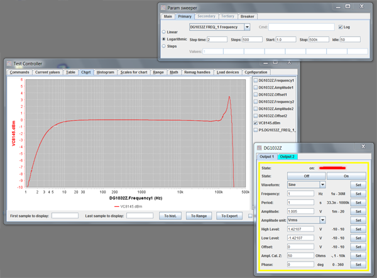Click the Cmd input field
This screenshot has height=278, width=377.
click(x=302, y=27)
